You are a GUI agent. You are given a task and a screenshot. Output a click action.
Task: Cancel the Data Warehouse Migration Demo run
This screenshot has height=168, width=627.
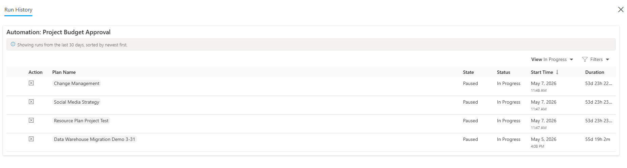pos(31,139)
